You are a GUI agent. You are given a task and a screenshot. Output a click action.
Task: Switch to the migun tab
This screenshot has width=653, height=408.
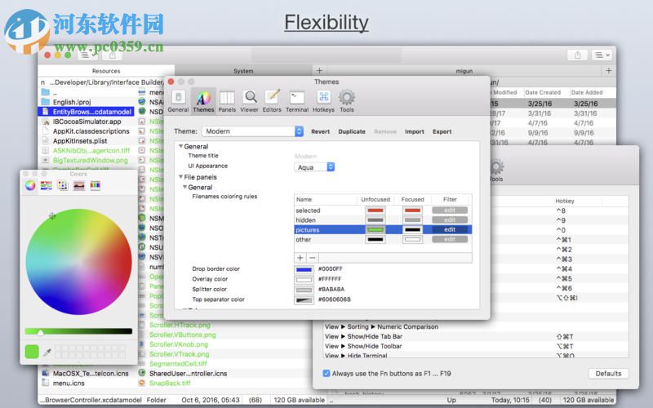[464, 71]
